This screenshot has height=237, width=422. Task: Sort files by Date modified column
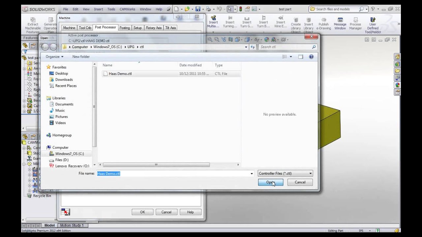[190, 65]
